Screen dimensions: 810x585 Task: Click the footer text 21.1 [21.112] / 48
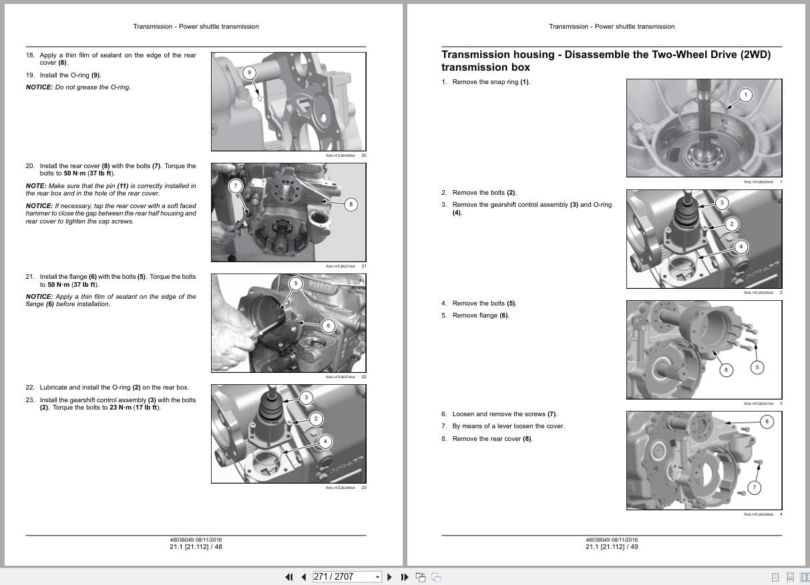point(196,546)
